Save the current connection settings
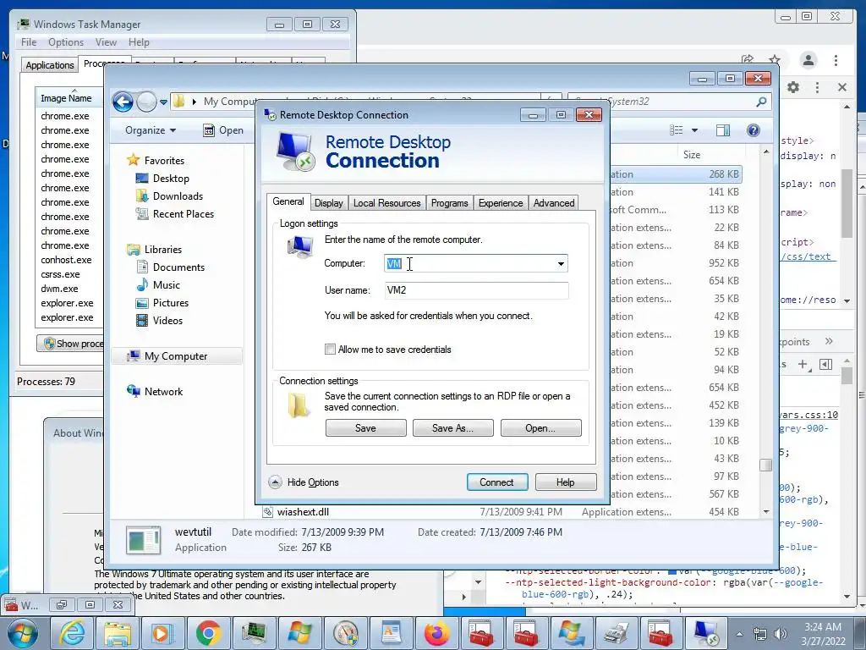This screenshot has height=650, width=866. [365, 427]
